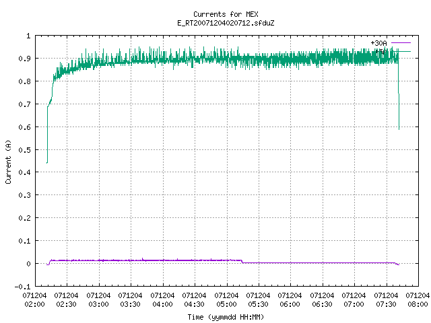This screenshot has height=323, width=431.
Task: Click the "03:30" time tick label
Action: coord(130,304)
